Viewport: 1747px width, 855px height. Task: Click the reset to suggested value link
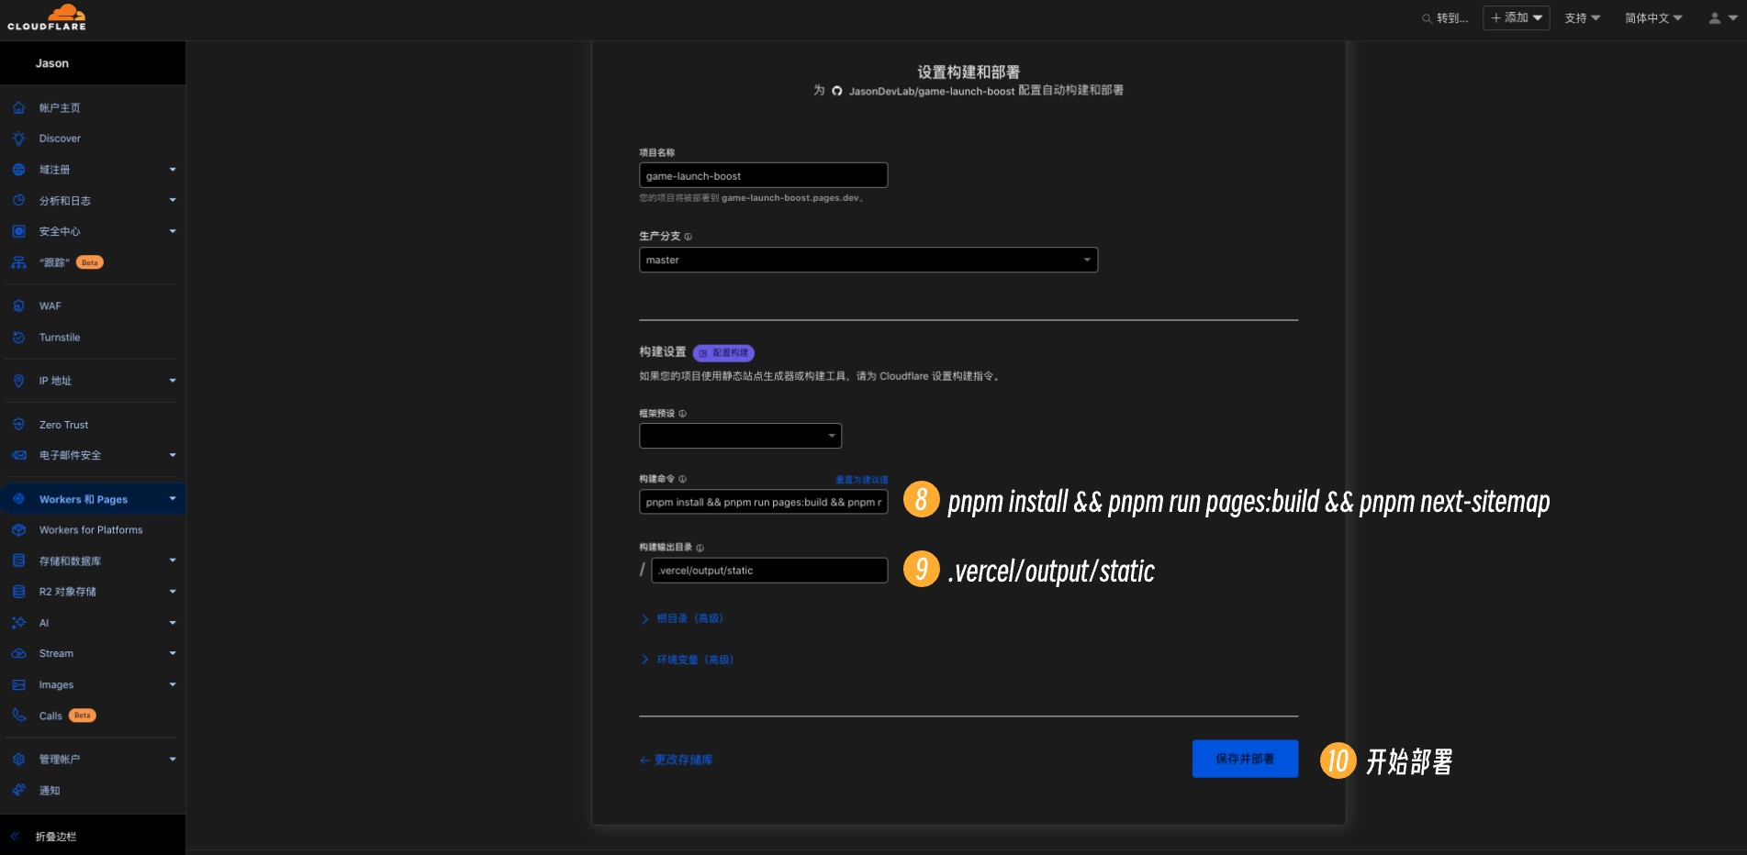click(x=861, y=480)
